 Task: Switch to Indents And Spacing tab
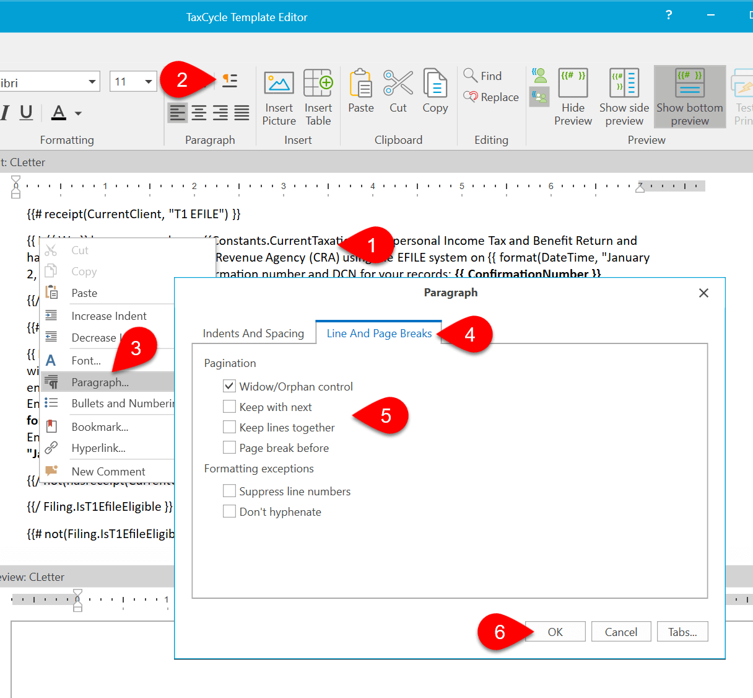point(253,334)
